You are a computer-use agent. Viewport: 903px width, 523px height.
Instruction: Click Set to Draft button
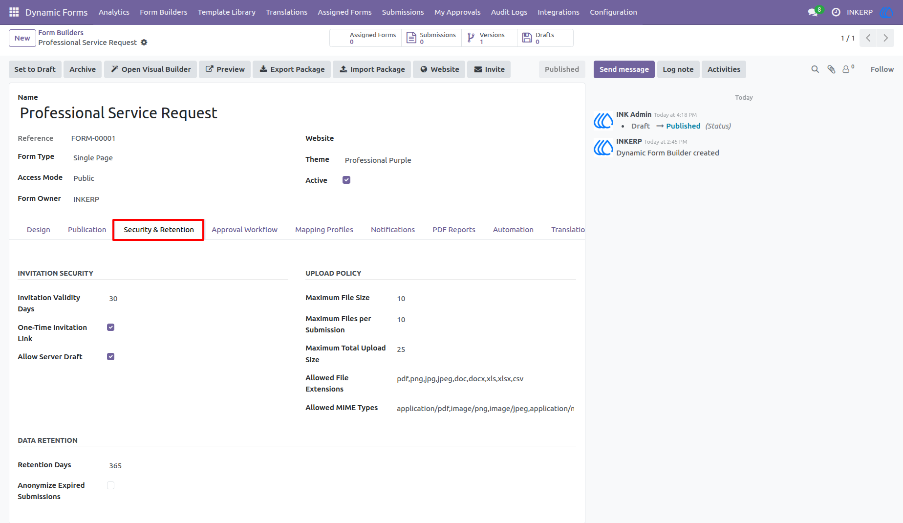[x=35, y=69]
